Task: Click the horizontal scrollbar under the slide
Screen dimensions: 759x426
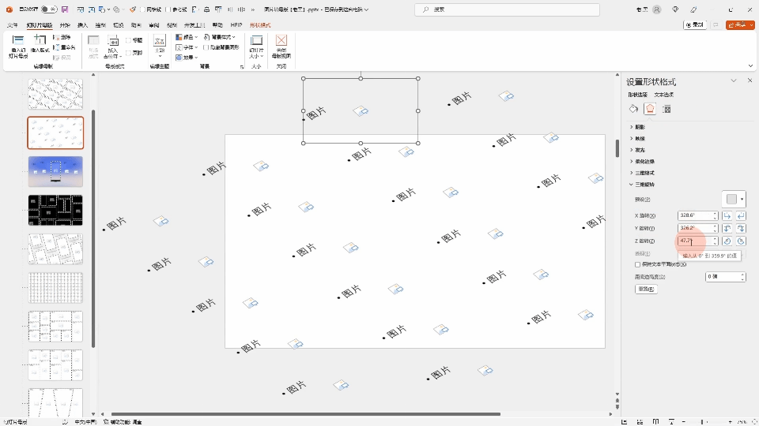Action: (x=305, y=414)
